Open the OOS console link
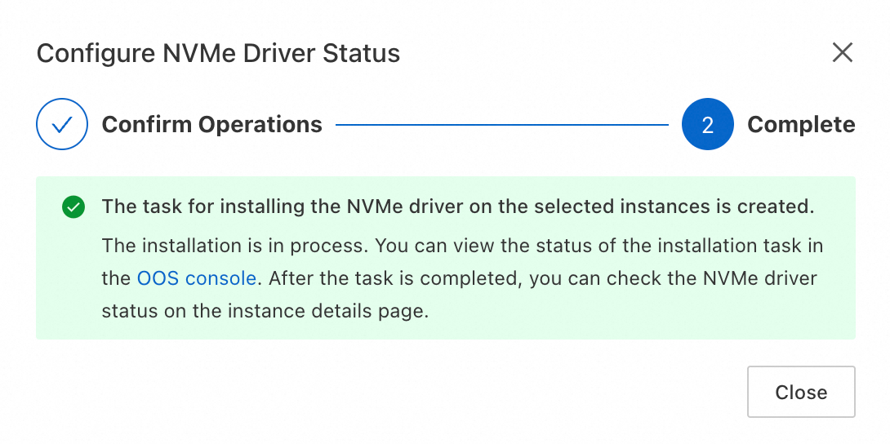Viewport: 890px width, 444px height. tap(196, 278)
